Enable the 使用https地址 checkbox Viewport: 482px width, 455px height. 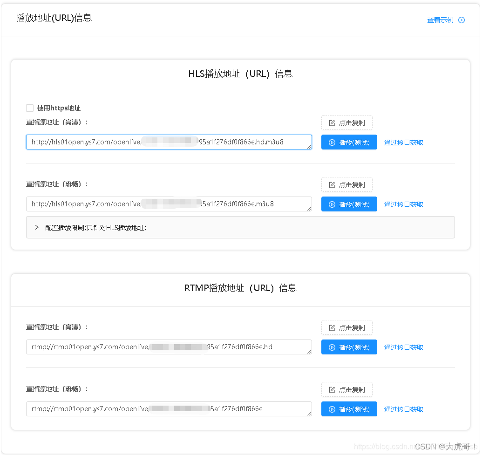(x=30, y=108)
